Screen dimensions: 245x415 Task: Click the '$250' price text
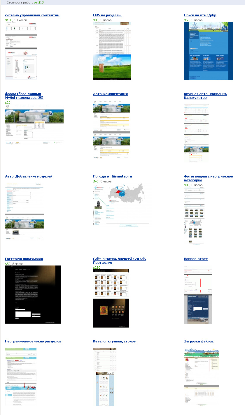[x=97, y=268]
